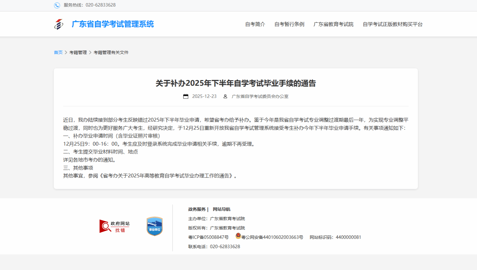Select 考籍管理 in the breadcrumb
The width and height of the screenshot is (477, 270).
(78, 52)
